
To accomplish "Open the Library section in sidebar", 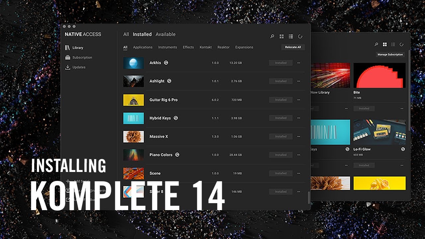I will click(x=74, y=48).
